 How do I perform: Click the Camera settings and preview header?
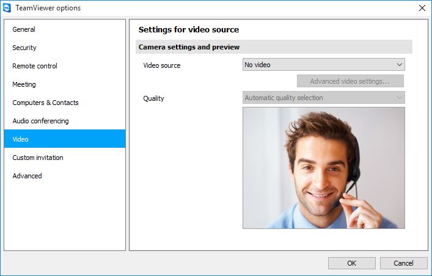(274, 47)
